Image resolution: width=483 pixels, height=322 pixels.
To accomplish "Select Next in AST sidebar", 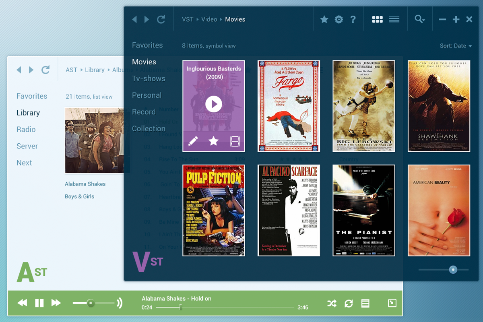I will point(24,163).
